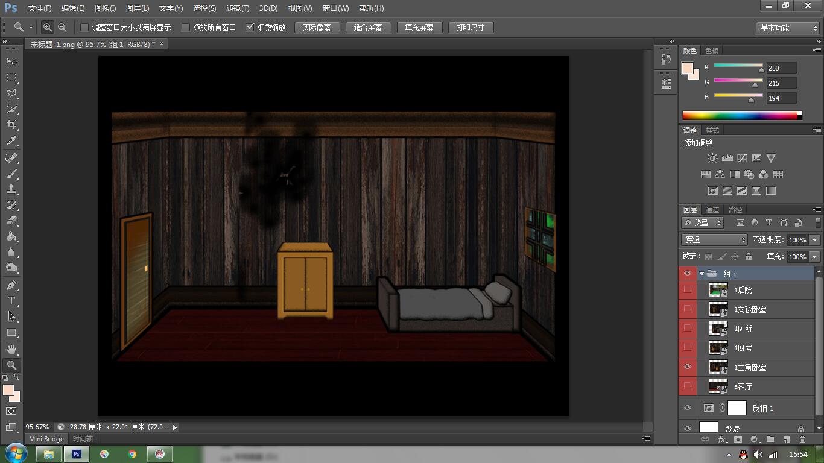Open the 穿透 blend mode dropdown
This screenshot has width=824, height=463.
(714, 240)
